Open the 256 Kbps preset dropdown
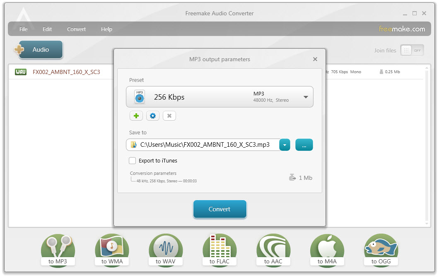439x277 pixels. pos(306,97)
